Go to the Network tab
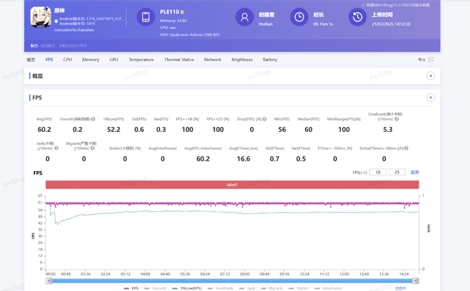The image size is (470, 291). 213,60
